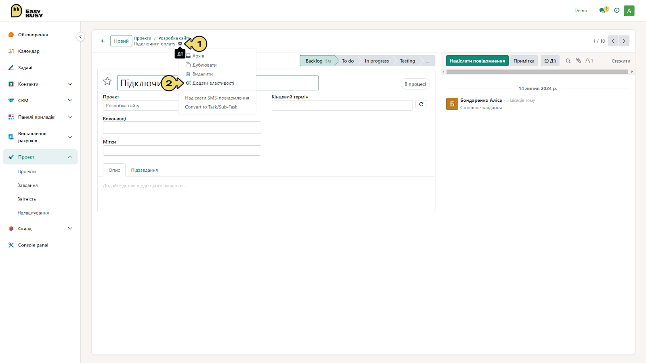This screenshot has height=363, width=646.
Task: Collapse the Проект sidebar section
Action: 70,157
